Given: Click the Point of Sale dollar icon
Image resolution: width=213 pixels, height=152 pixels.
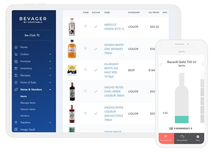Looking at the screenshot, I should 16,82.
